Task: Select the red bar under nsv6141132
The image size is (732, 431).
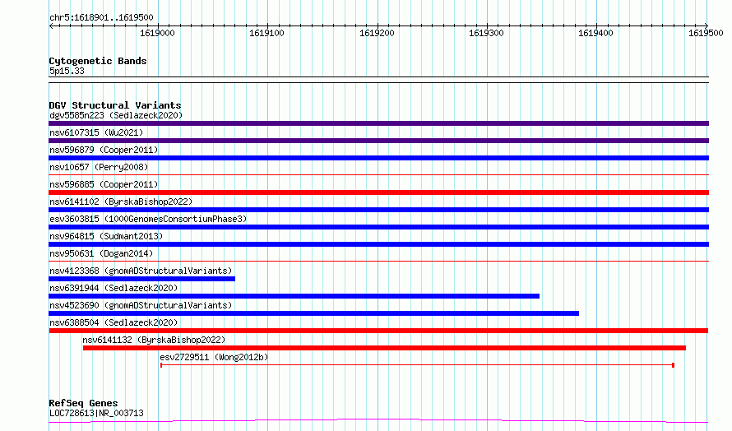Action: pos(384,348)
